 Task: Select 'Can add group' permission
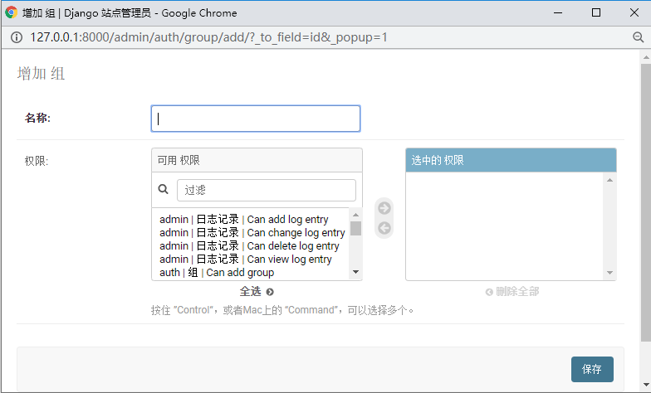252,272
